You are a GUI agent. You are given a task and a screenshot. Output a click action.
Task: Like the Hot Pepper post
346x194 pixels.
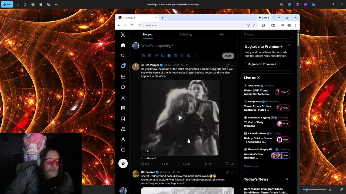187,164
